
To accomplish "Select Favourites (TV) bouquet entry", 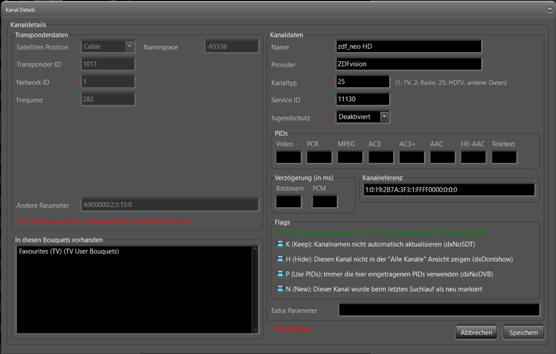I will pyautogui.click(x=69, y=251).
